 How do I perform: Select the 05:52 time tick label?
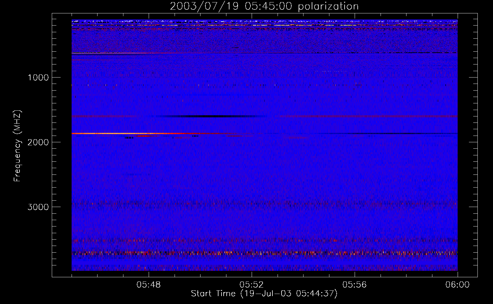251,285
